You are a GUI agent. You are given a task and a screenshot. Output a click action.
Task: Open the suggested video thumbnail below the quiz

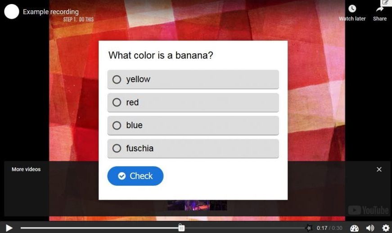pos(197,205)
